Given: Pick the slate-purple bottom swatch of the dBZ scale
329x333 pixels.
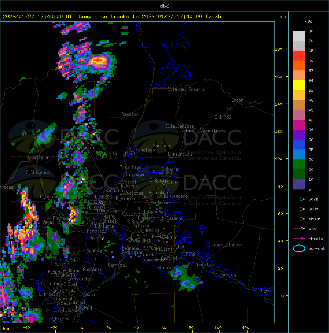Looking at the screenshot, I should 299,184.
